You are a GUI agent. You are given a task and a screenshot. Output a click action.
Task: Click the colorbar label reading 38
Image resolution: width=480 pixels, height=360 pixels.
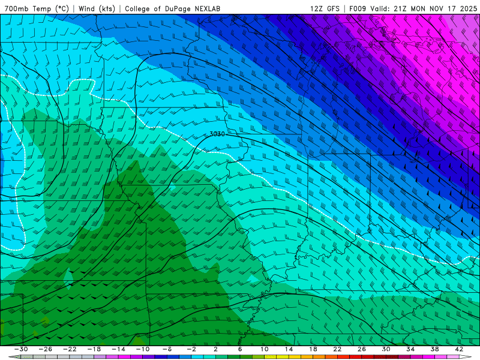(434, 349)
